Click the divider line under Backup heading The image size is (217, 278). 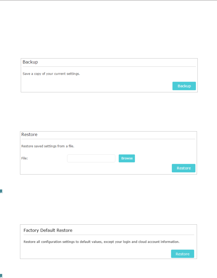click(x=109, y=67)
